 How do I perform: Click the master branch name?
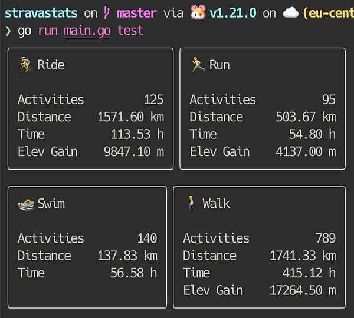pyautogui.click(x=136, y=12)
